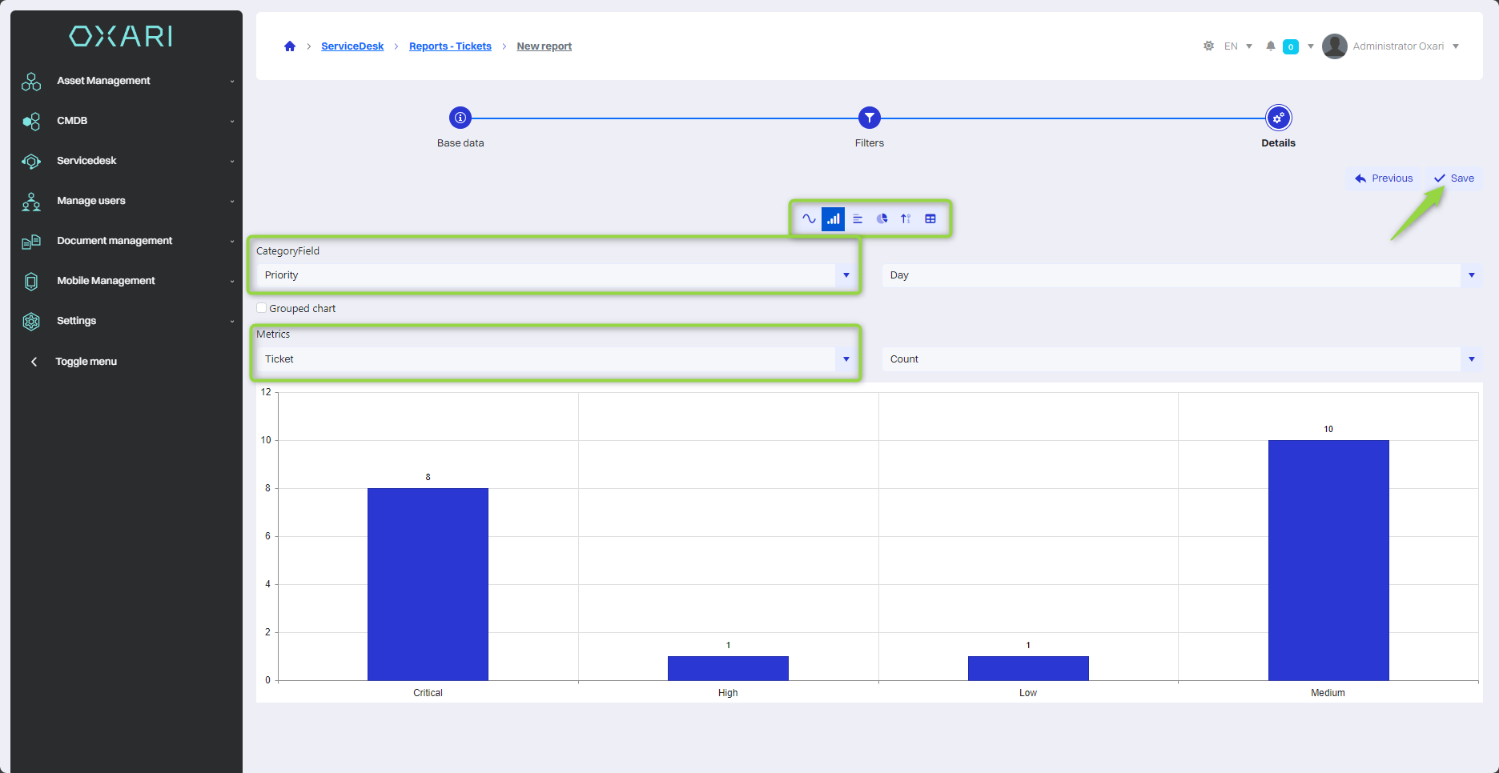This screenshot has height=773, width=1499.
Task: Jump to the Filters wizard step
Action: tap(869, 118)
